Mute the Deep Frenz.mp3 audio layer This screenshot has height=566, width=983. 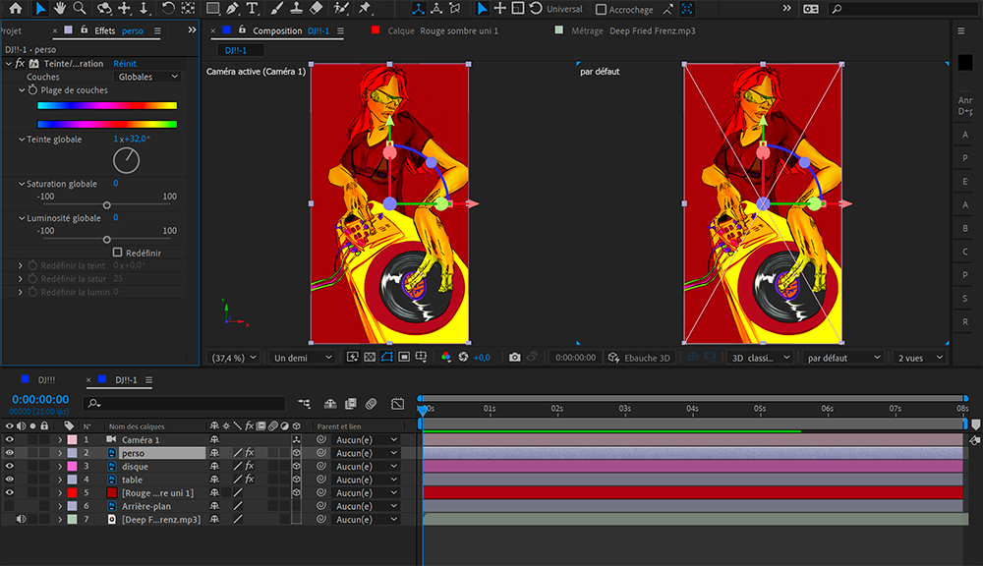point(21,519)
